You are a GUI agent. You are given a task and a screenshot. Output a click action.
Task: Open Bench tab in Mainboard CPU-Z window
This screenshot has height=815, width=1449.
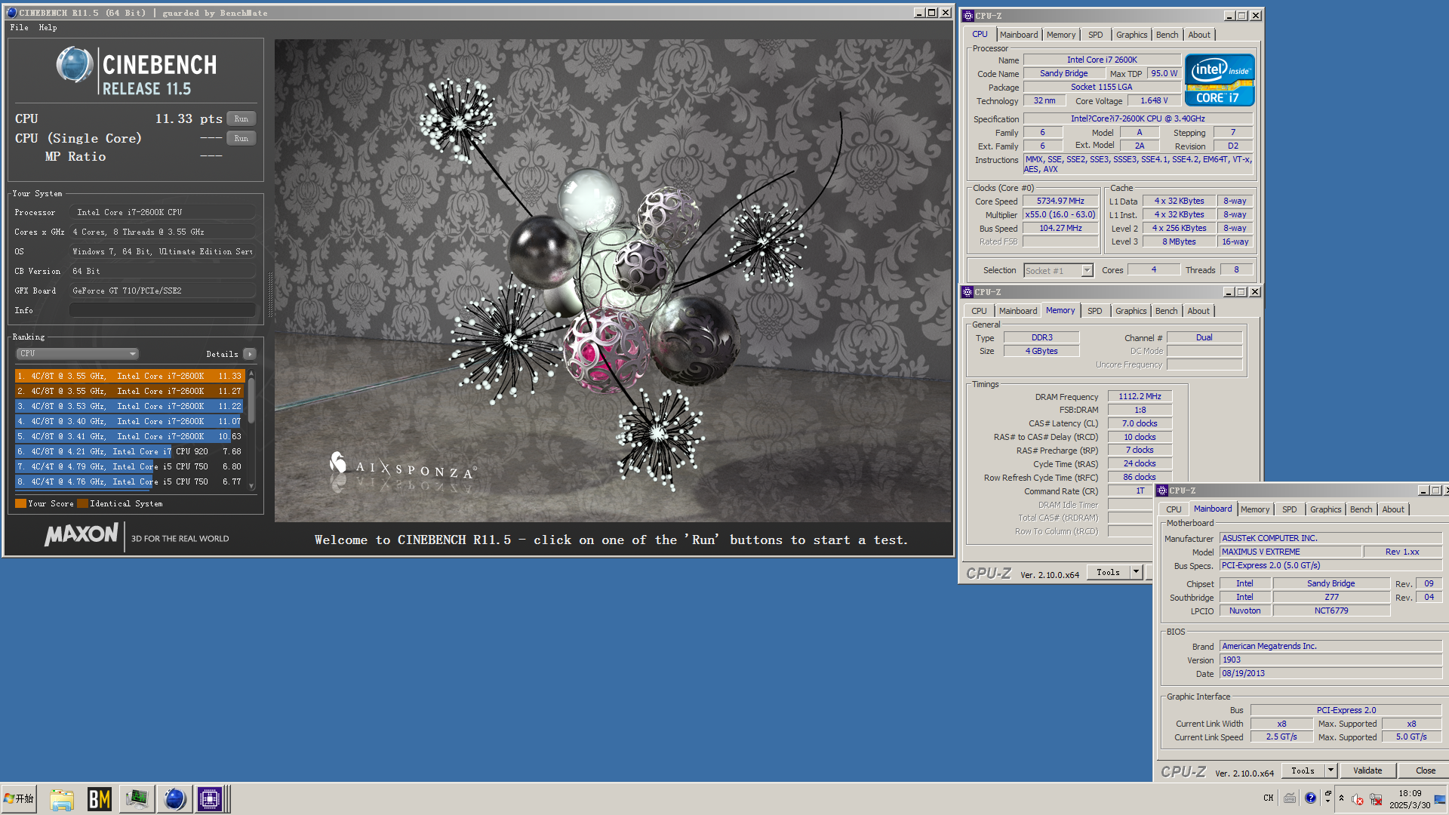point(1361,509)
